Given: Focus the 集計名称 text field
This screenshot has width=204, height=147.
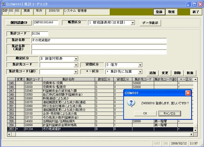Looking at the screenshot, I should click(99, 40).
